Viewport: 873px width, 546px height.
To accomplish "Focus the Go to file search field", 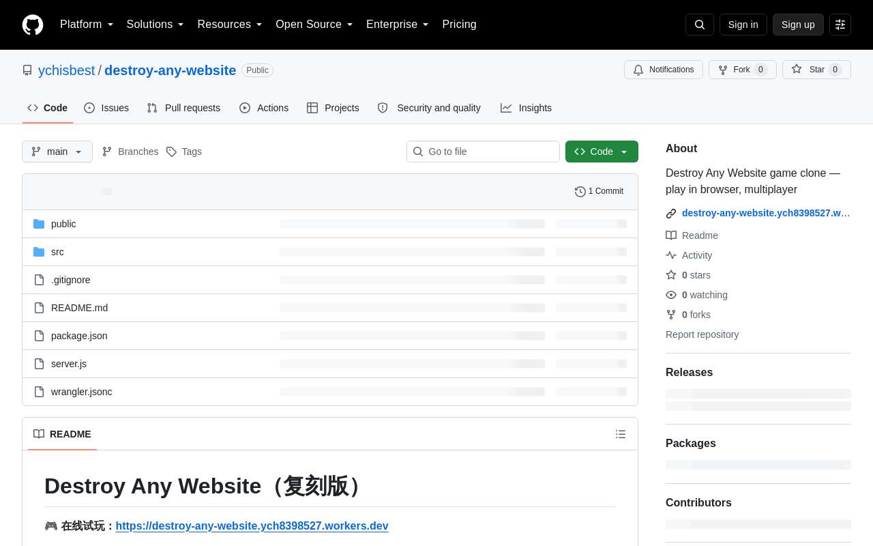I will click(483, 152).
